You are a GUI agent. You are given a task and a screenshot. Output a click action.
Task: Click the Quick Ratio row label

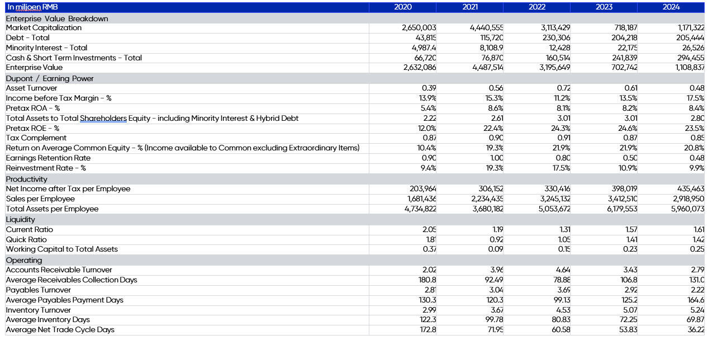pos(26,240)
